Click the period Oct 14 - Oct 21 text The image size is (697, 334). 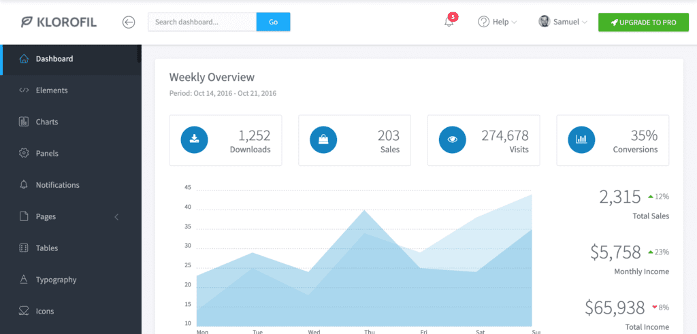[x=223, y=94]
